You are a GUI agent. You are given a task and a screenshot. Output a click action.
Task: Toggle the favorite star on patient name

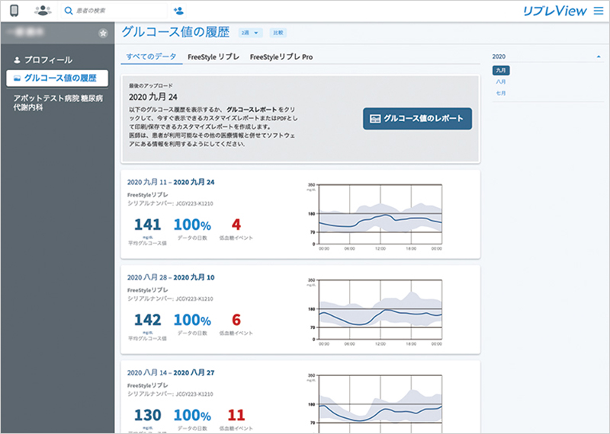pos(103,33)
